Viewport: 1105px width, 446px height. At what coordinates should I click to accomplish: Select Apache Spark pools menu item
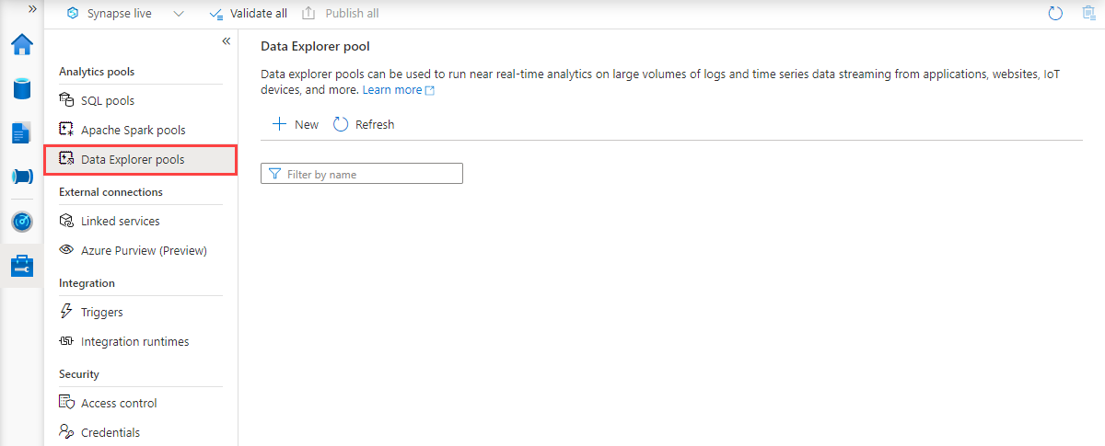(x=133, y=130)
